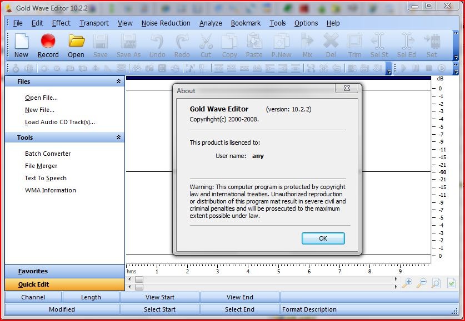Collapse the Files panel section
Screen dimensions: 465x321
pos(119,81)
